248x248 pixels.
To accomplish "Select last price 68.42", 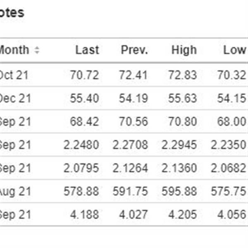I will [84, 122].
